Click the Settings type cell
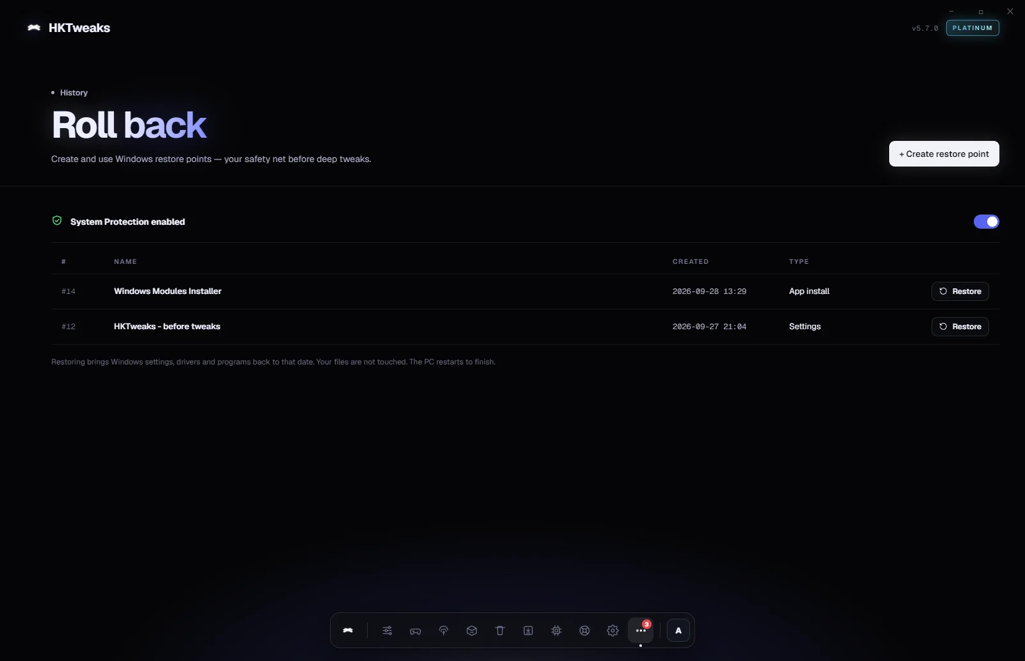This screenshot has height=661, width=1025. click(x=805, y=327)
